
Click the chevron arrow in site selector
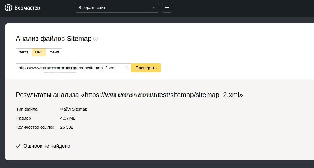(154, 8)
